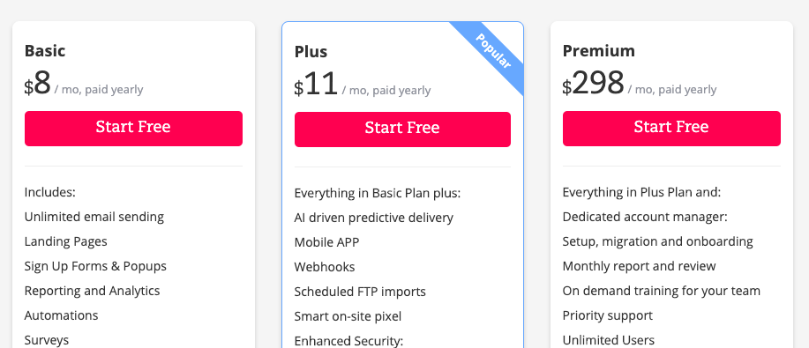The width and height of the screenshot is (809, 348).
Task: Click Unlimited email sending feature
Action: pyautogui.click(x=94, y=217)
